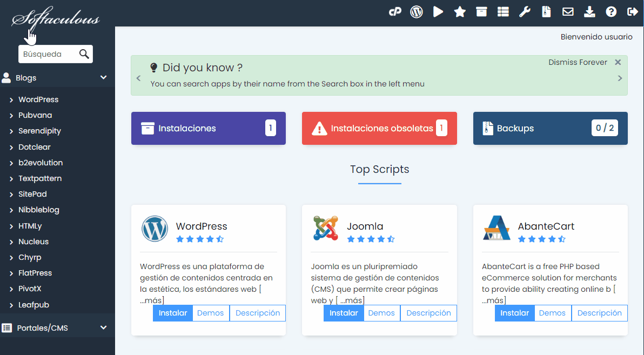The image size is (644, 355).
Task: Click the AbanteCart logo in Top Scripts
Action: click(x=497, y=228)
